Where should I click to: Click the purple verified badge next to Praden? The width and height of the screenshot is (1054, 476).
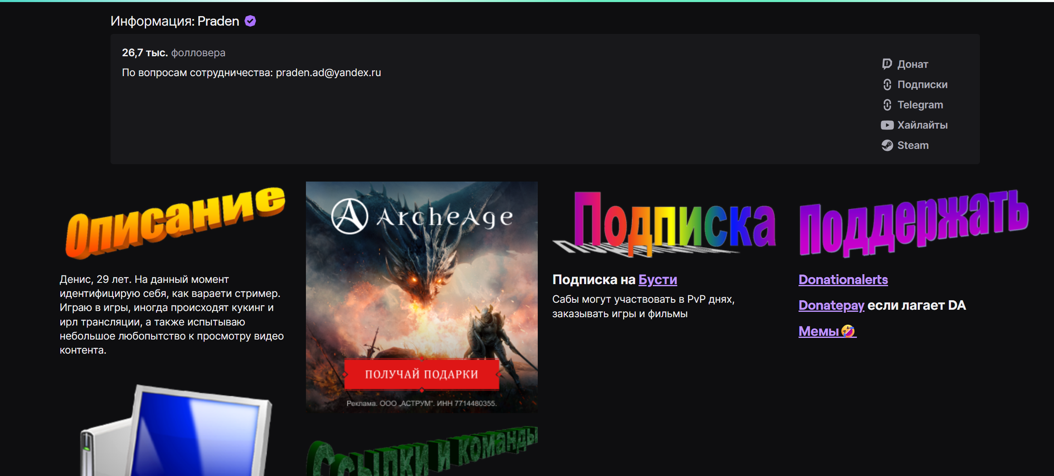tap(250, 21)
